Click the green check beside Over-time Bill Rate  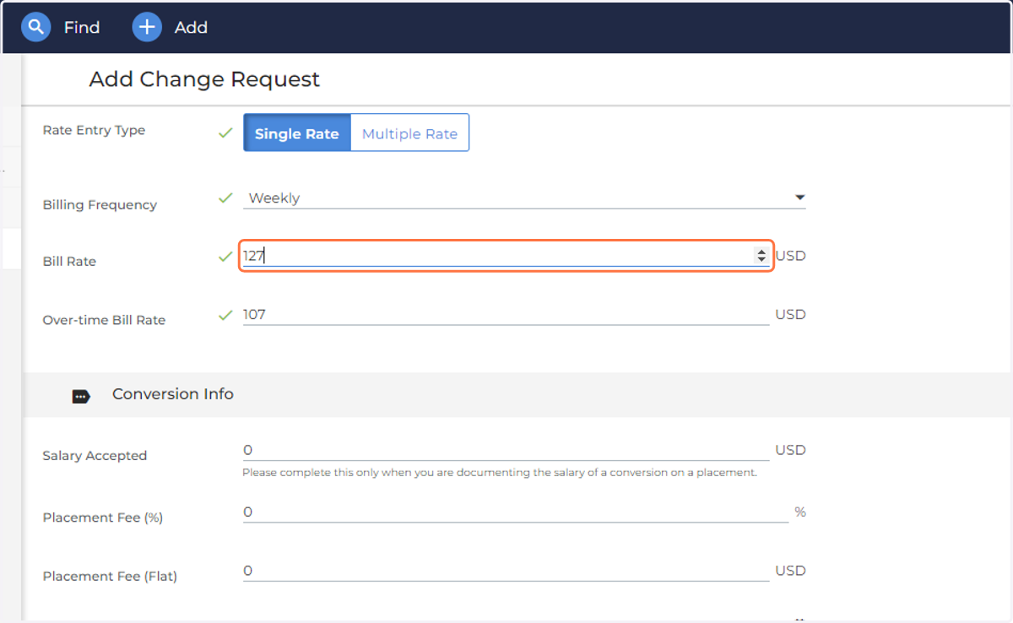pyautogui.click(x=225, y=315)
